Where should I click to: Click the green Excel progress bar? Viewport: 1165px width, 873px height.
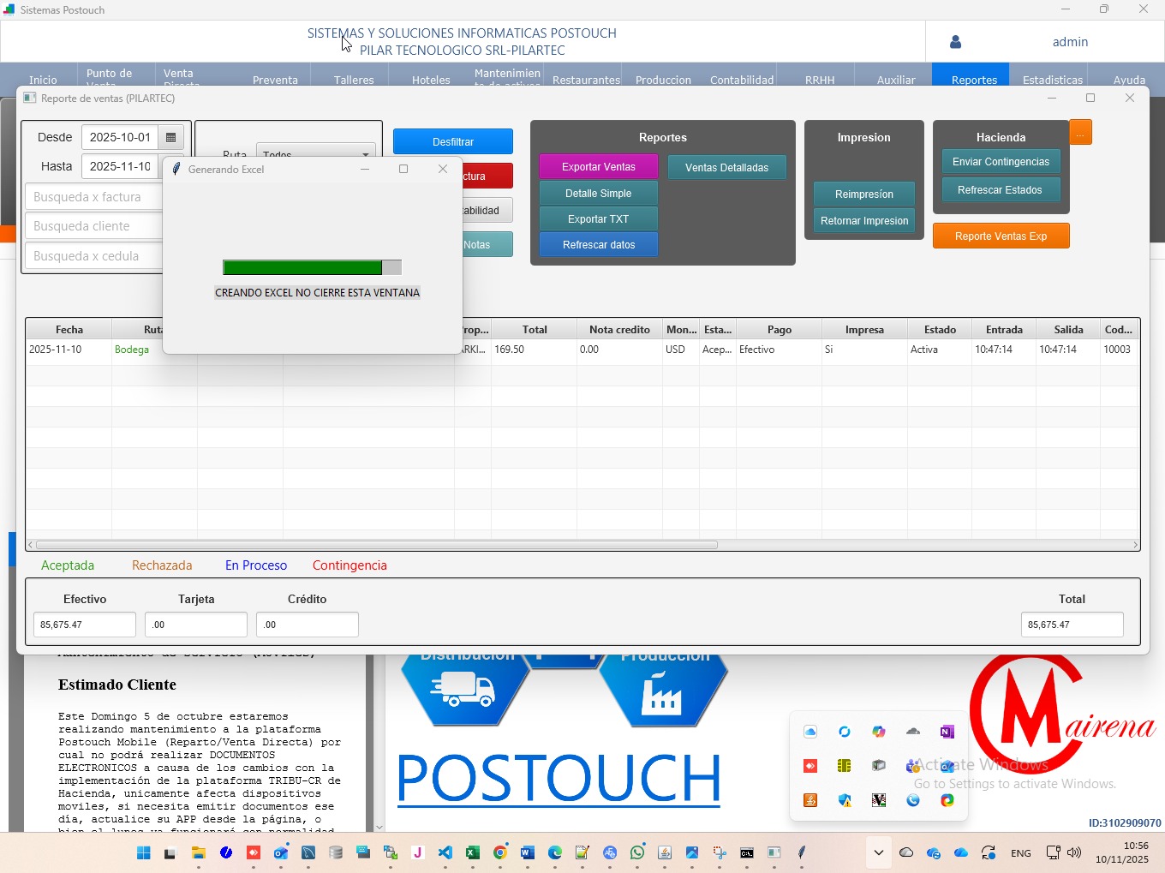302,268
